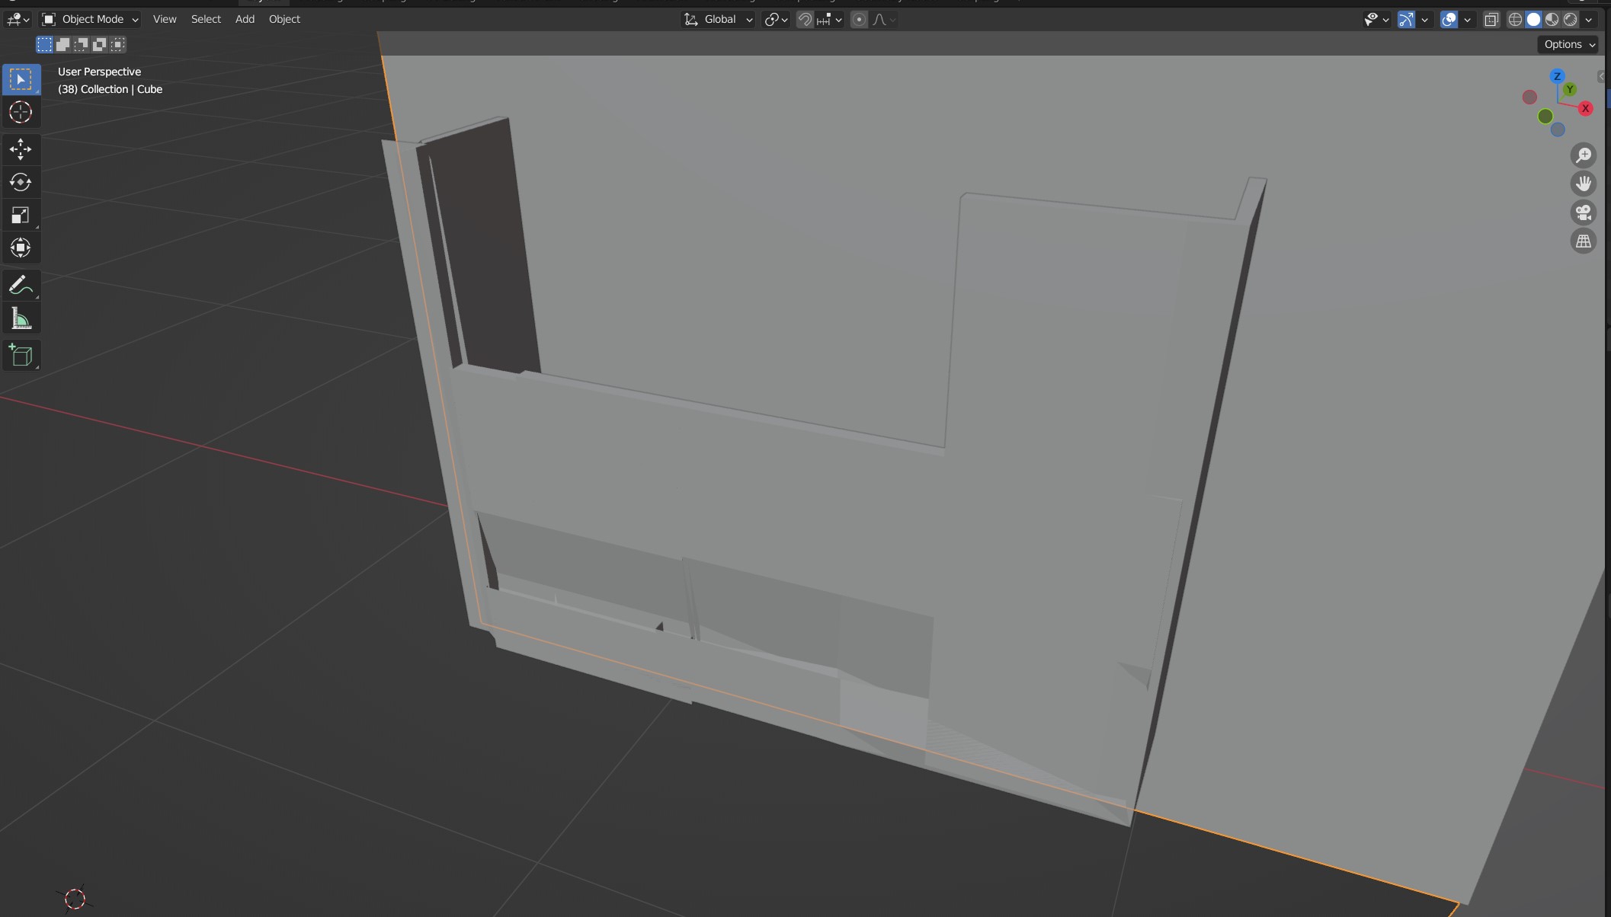Pick the Measure ruler tool
The image size is (1611, 917).
21,319
